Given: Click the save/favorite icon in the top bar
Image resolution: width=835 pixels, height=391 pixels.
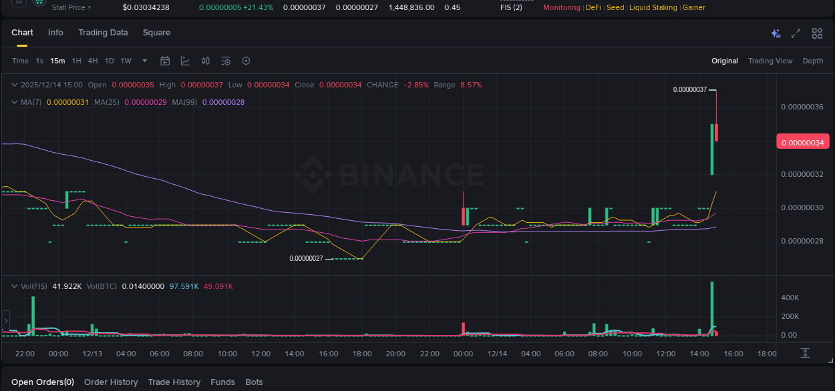Looking at the screenshot, I should (x=18, y=3).
